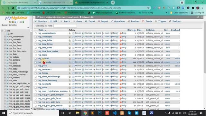Screen dimensions: 206x116
Task: Open the Designer tab
Action: (x=175, y=21)
